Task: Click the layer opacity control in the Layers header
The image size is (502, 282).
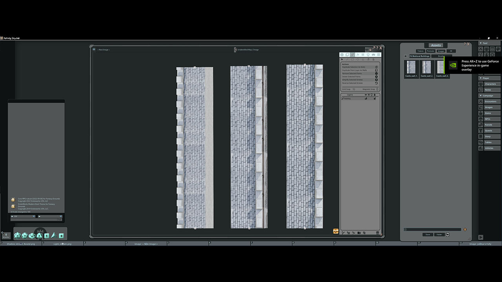Action: click(x=368, y=94)
